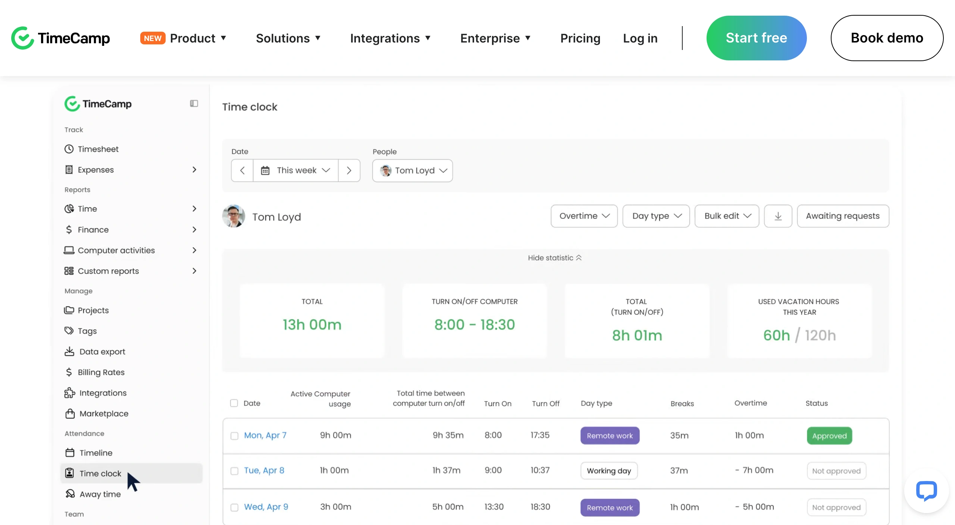
Task: Open the Solutions menu in top navigation
Action: (x=288, y=38)
